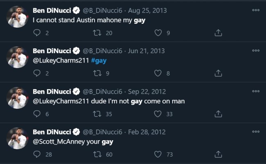Retweet the Sep 22, 2012 tweet

click(98, 114)
